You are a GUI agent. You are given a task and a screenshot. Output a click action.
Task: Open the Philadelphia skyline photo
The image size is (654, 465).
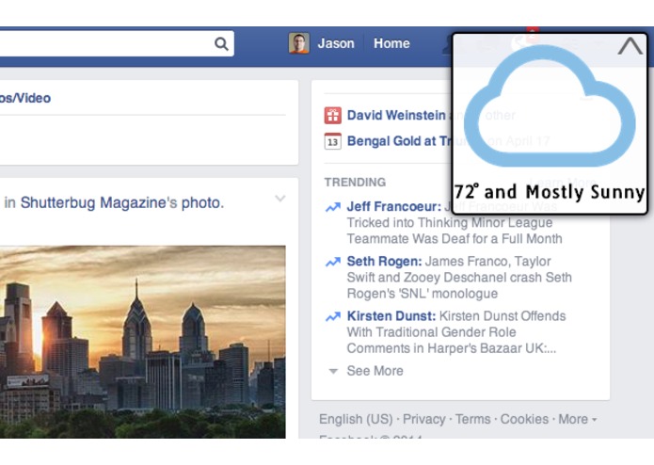(x=143, y=342)
